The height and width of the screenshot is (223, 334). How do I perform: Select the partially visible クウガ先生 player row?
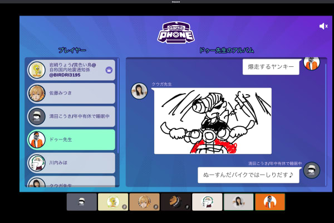point(71,182)
